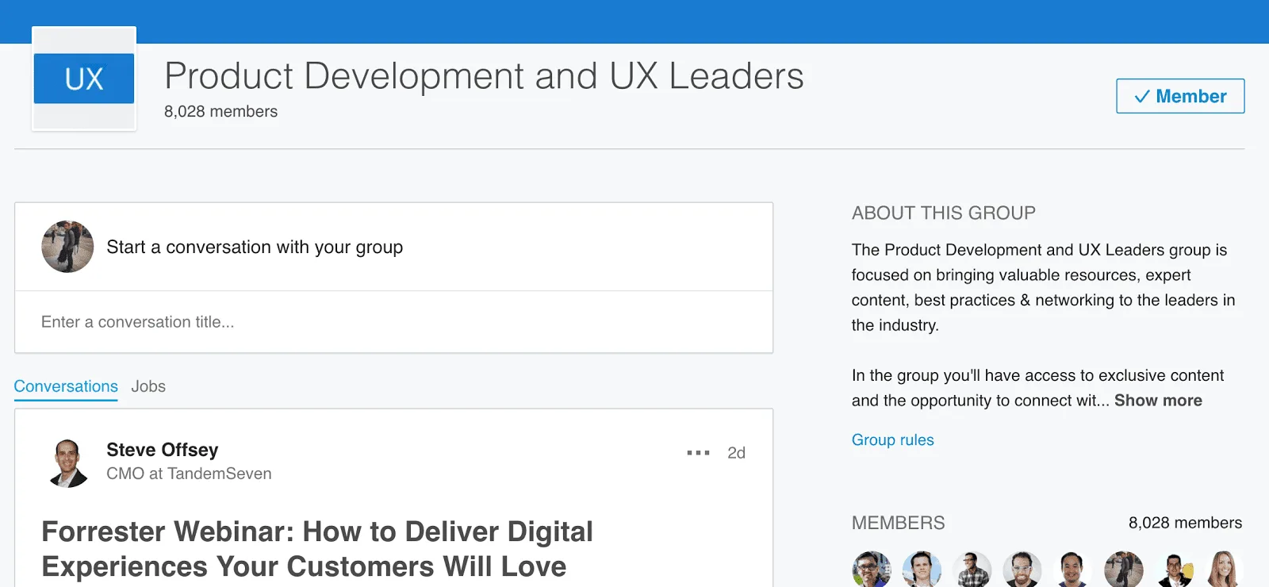The width and height of the screenshot is (1269, 587).
Task: Open the last member avatar in the row
Action: 1224,570
